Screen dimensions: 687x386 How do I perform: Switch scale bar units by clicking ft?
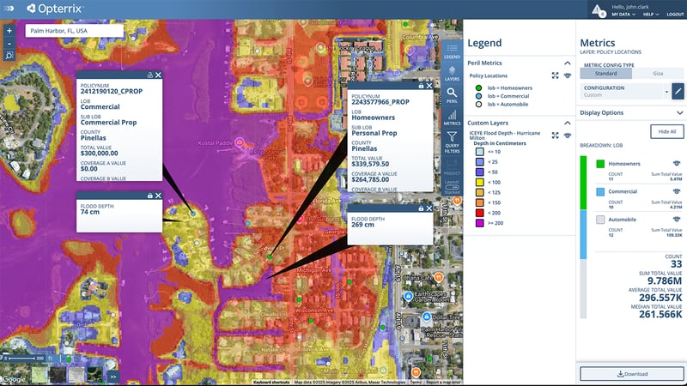(51, 358)
